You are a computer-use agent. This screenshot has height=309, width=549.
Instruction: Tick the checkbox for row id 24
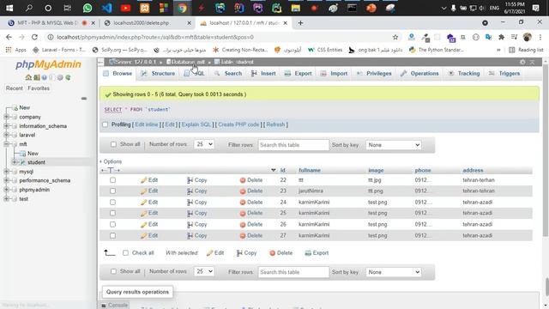pos(112,203)
